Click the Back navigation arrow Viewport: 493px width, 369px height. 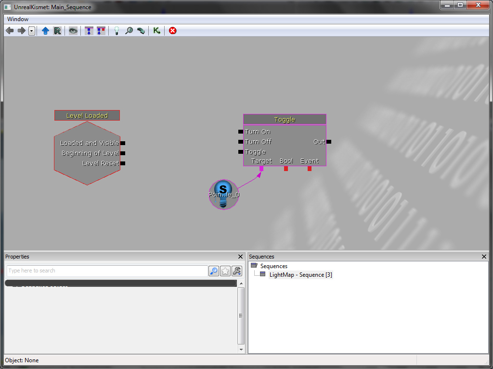coord(10,31)
